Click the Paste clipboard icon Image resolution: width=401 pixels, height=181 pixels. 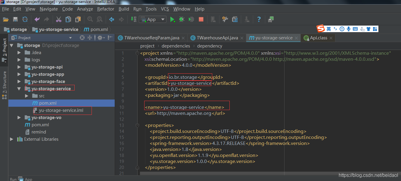[x=78, y=20]
